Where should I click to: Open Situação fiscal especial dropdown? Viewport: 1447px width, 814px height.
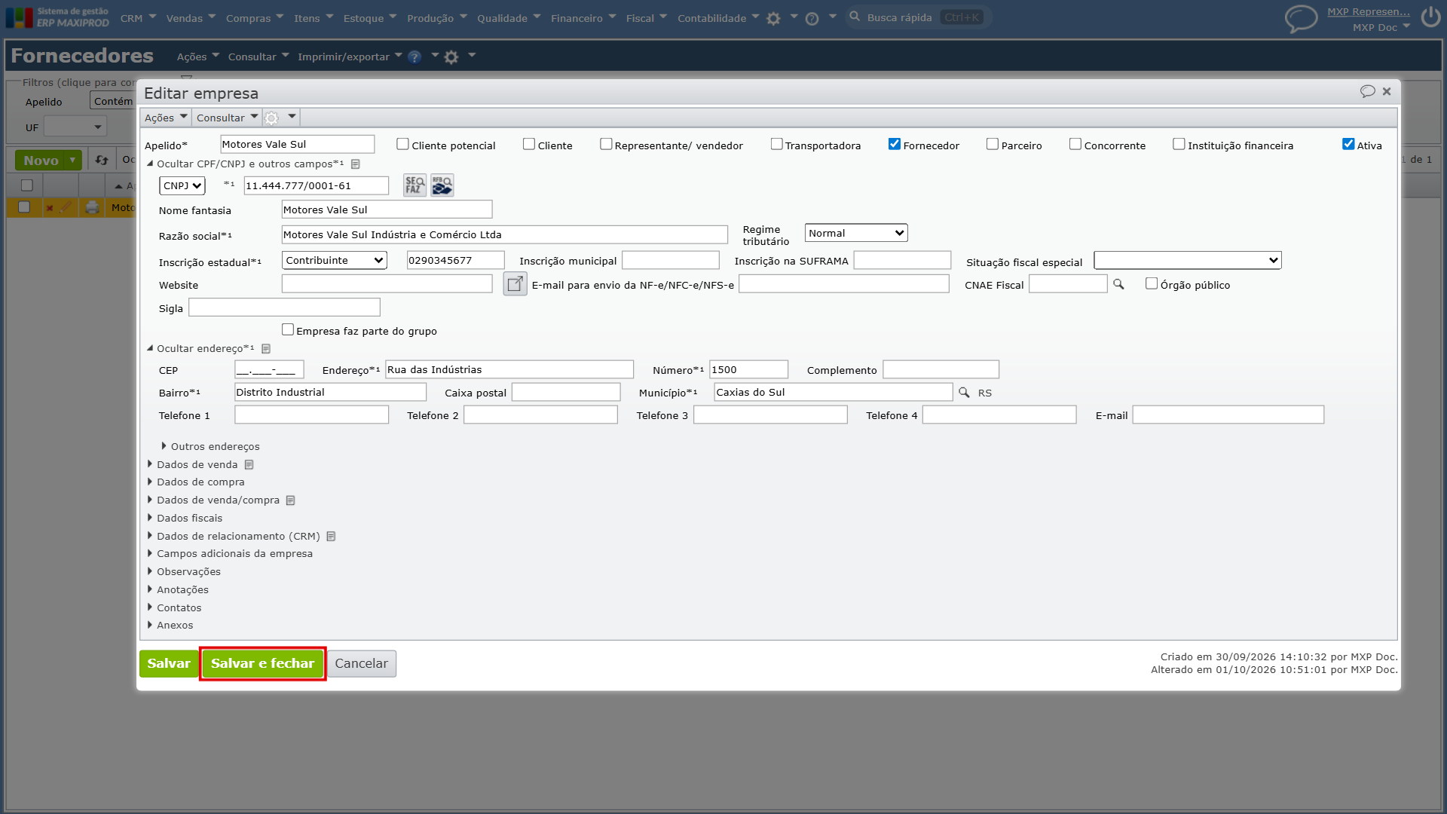(1188, 260)
